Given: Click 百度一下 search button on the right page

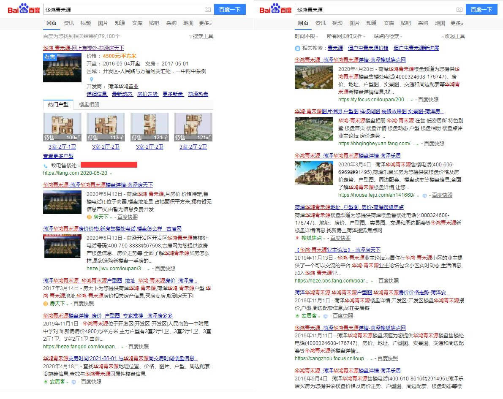Looking at the screenshot, I should 481,9.
